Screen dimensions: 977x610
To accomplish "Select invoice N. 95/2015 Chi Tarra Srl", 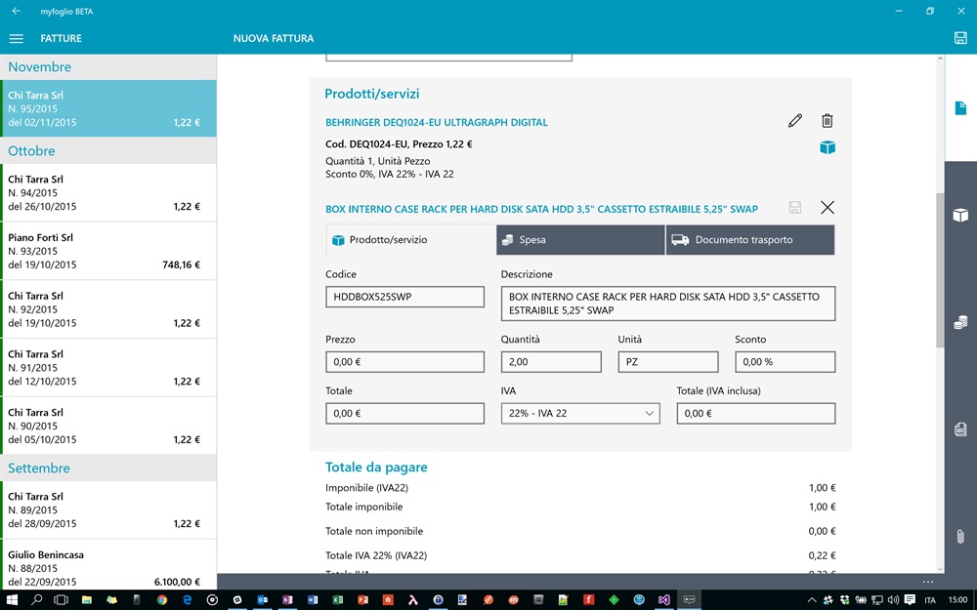I will click(108, 108).
